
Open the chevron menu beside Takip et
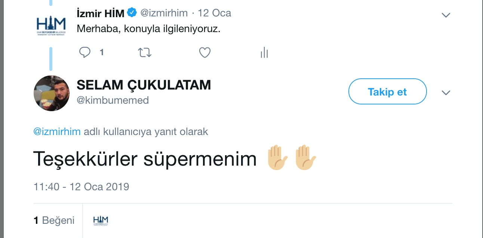click(446, 93)
